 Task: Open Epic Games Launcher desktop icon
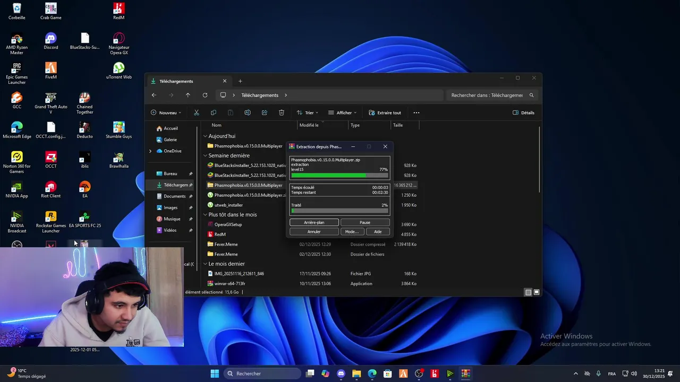pos(17,73)
